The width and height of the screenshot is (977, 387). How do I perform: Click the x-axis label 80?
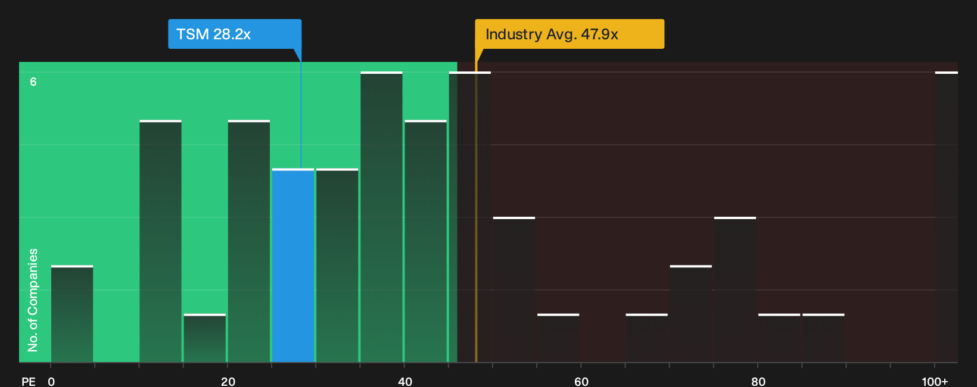[758, 381]
